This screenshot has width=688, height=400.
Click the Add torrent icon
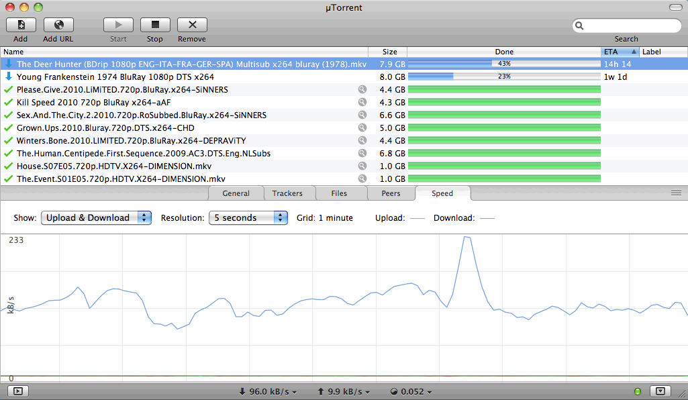point(21,25)
